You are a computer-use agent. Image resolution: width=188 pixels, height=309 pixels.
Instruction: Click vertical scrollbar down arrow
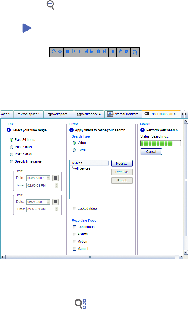185,252
